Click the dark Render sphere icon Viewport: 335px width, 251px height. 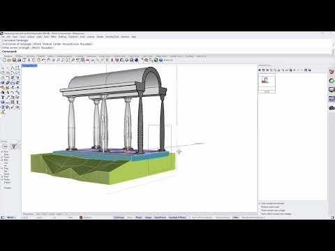[136, 60]
